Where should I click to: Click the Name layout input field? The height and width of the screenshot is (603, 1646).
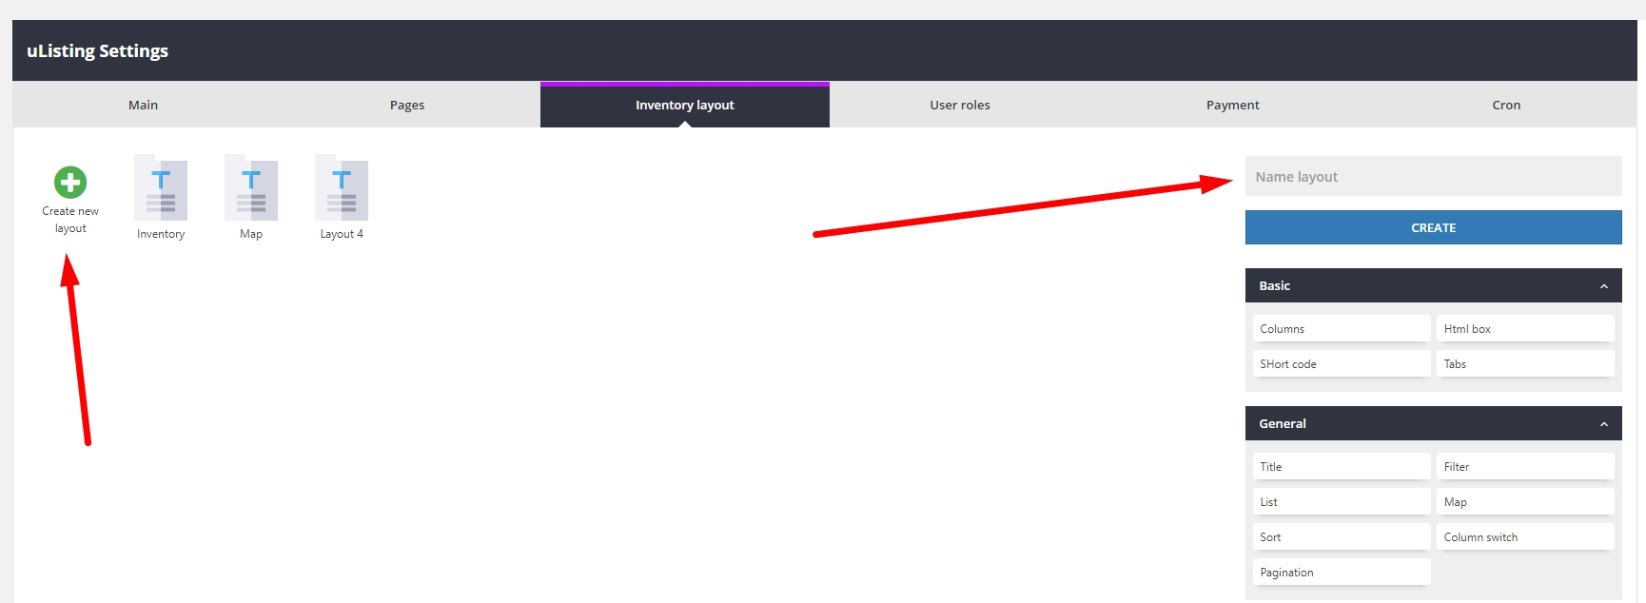pyautogui.click(x=1432, y=177)
